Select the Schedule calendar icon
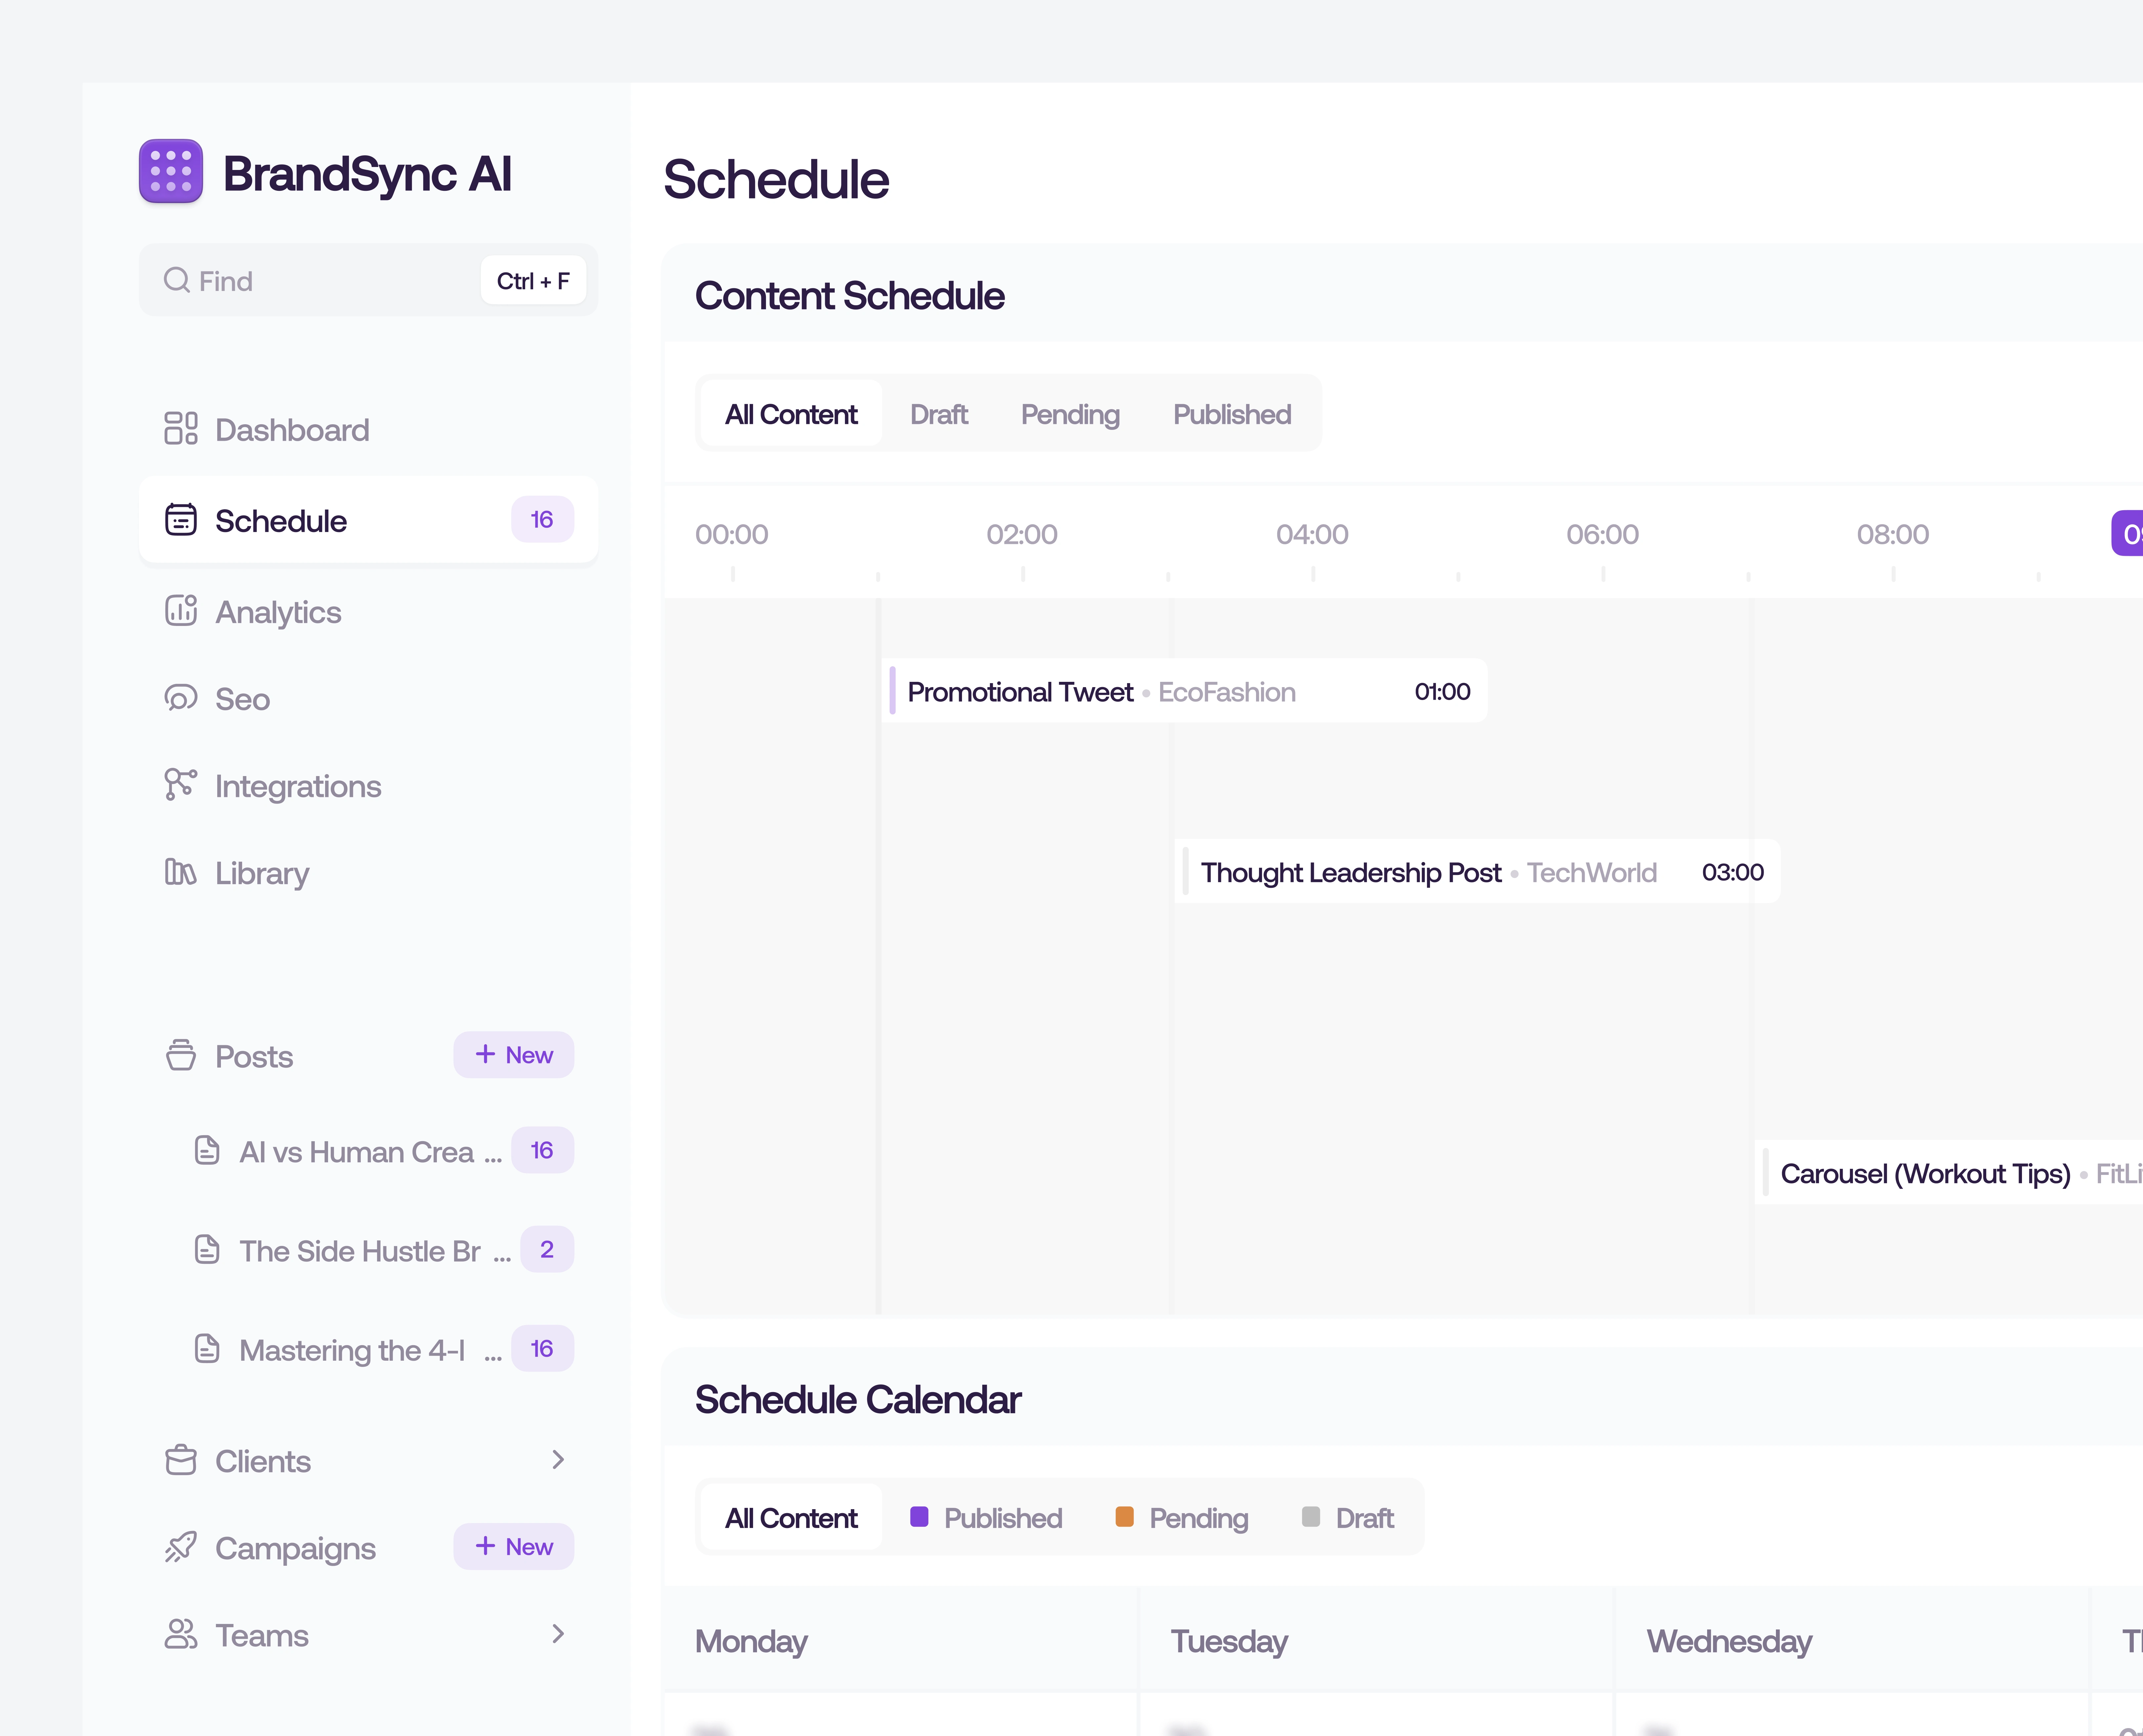This screenshot has width=2143, height=1736. (181, 520)
